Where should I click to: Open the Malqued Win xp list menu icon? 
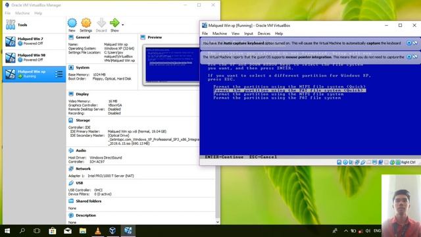tap(59, 74)
